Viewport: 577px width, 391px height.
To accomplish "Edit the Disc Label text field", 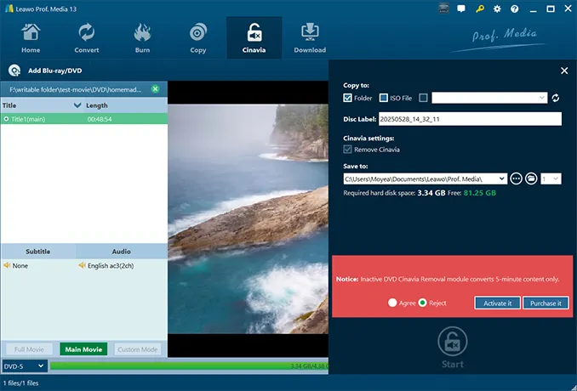I will (x=458, y=119).
